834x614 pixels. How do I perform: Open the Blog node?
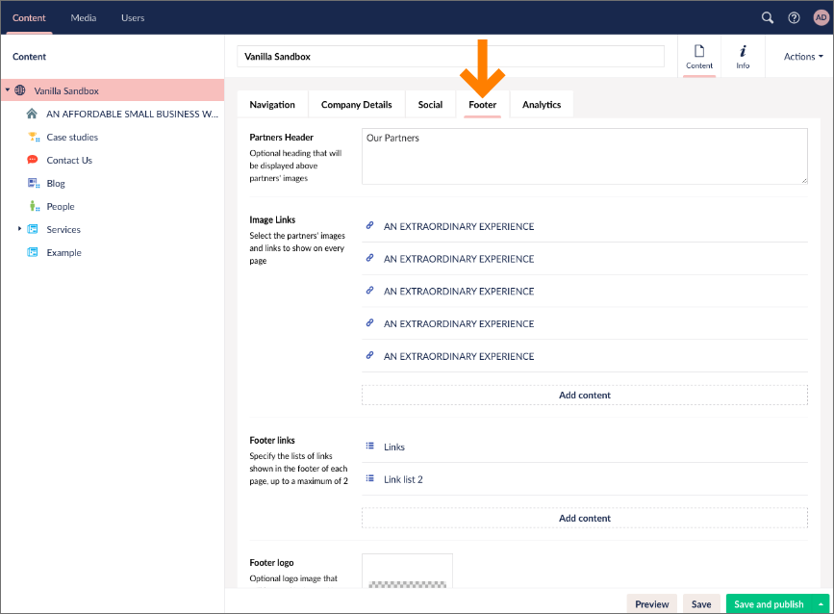point(56,183)
